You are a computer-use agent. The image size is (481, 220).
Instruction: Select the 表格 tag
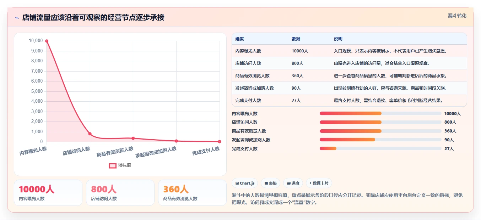[x=270, y=183]
